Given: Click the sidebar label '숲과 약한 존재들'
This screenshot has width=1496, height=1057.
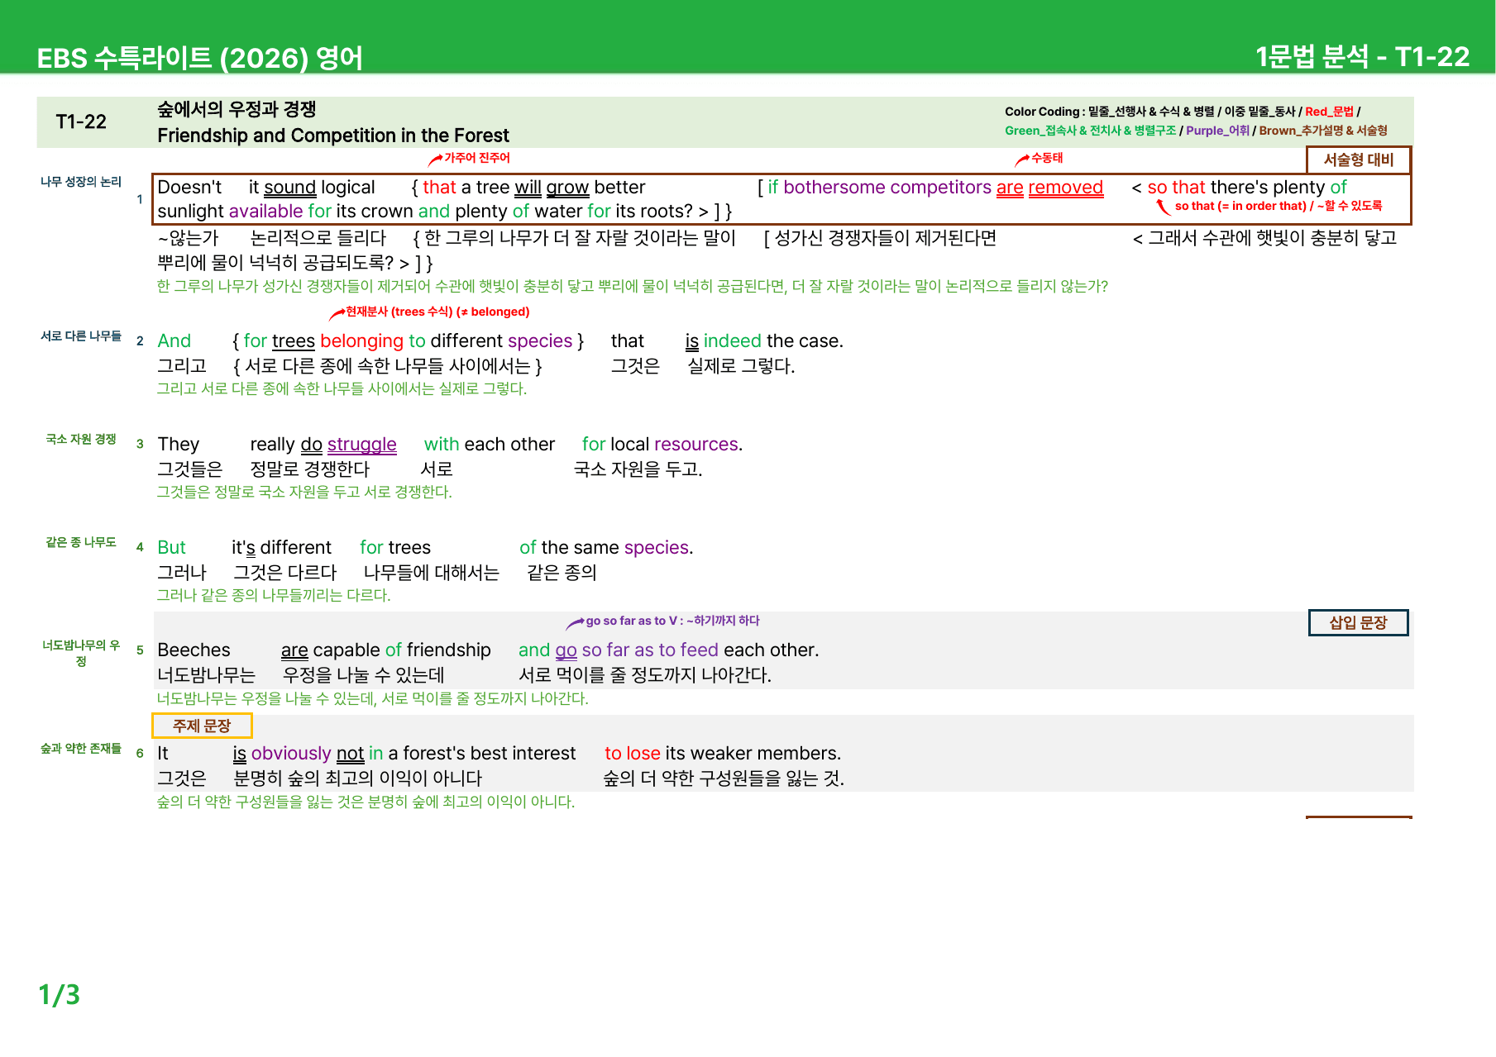Looking at the screenshot, I should point(81,749).
